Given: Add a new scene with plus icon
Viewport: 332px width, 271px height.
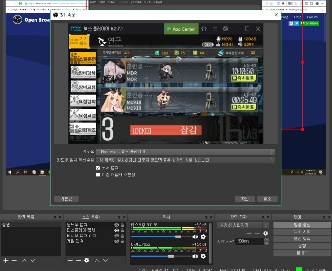Looking at the screenshot, I should tap(6, 260).
